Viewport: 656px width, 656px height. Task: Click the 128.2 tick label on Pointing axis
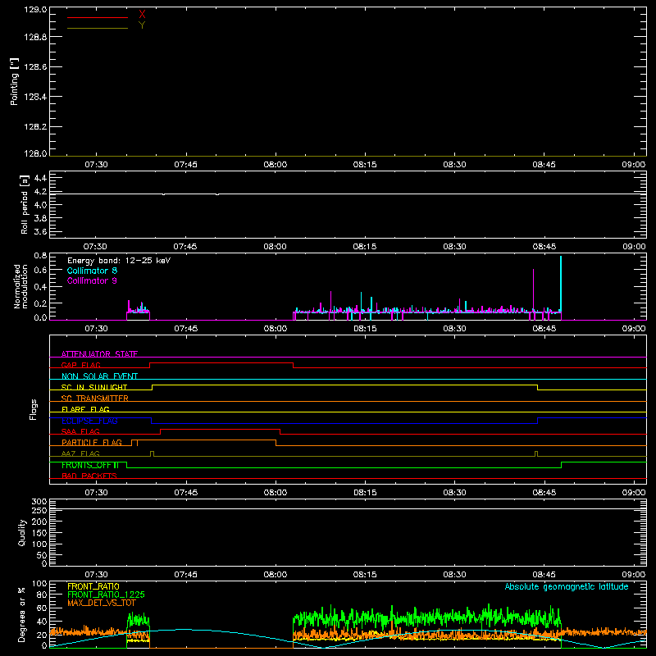tap(35, 127)
